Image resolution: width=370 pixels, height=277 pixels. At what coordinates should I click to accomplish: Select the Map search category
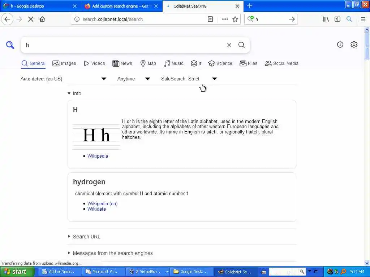tap(148, 63)
